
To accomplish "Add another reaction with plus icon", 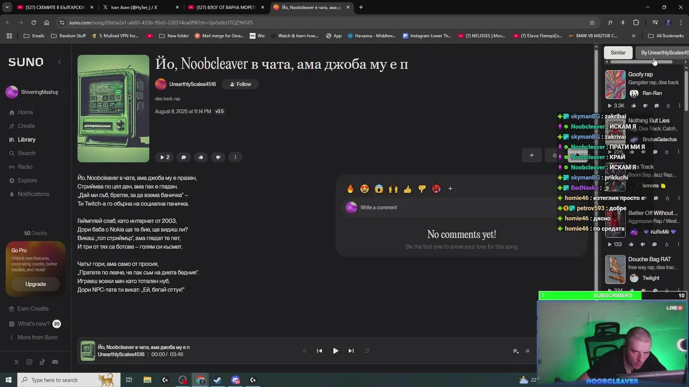I will [450, 189].
